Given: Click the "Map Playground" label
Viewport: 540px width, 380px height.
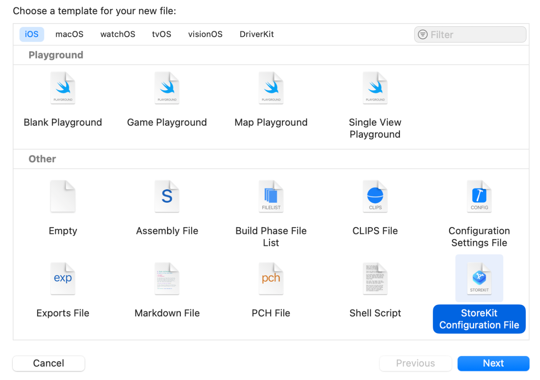Looking at the screenshot, I should pos(271,123).
